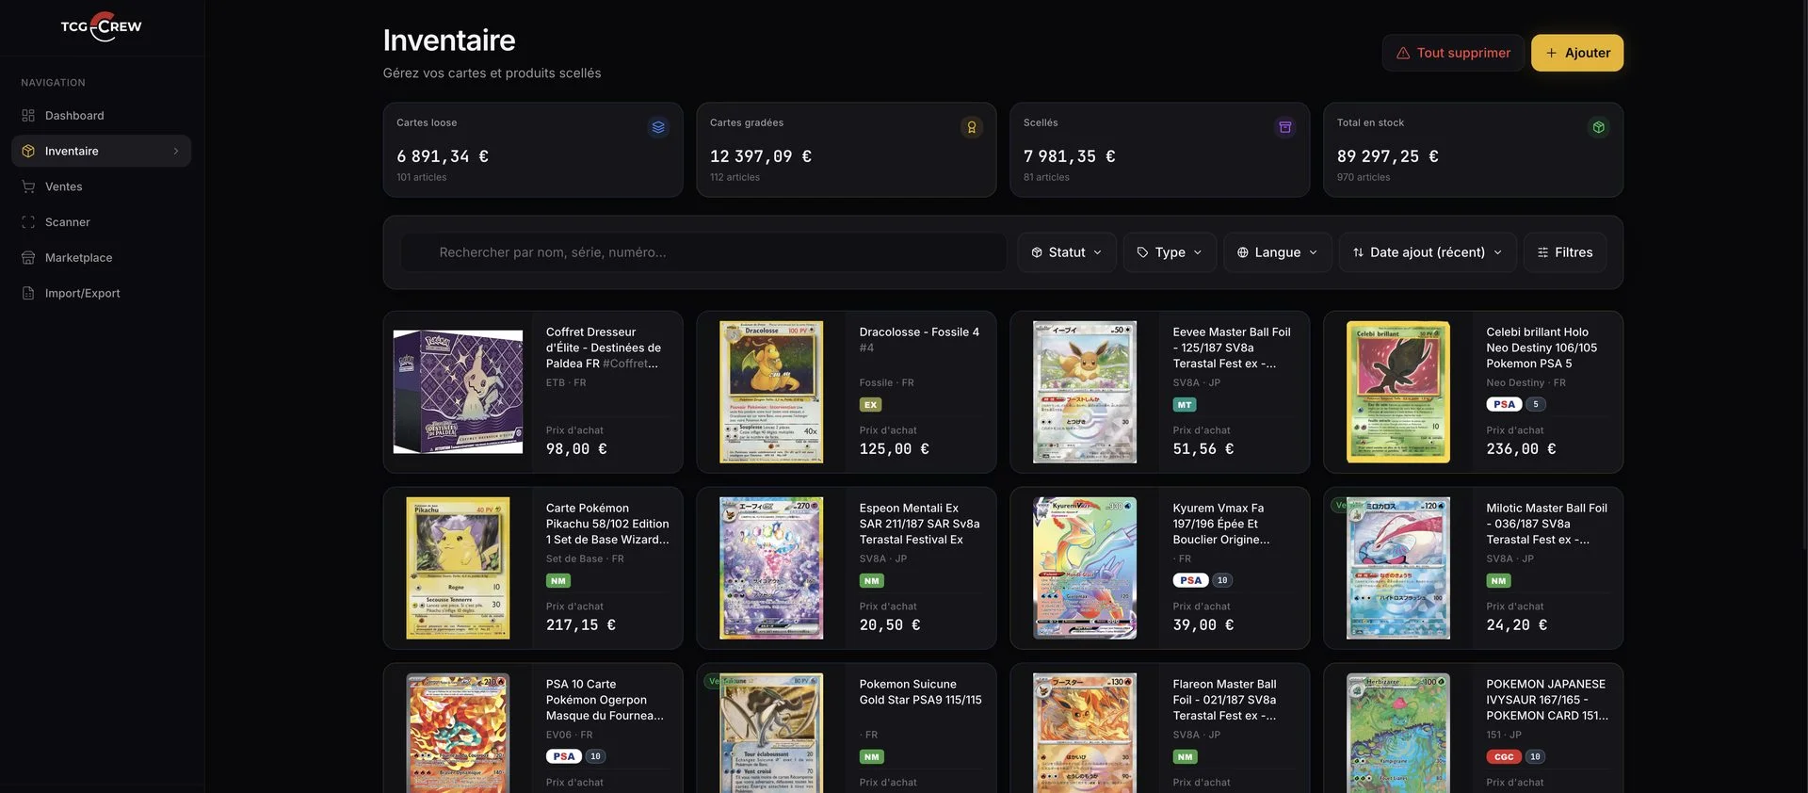Click the Kyurem Vmax card thumbnail
This screenshot has width=1808, height=793.
[x=1085, y=568]
